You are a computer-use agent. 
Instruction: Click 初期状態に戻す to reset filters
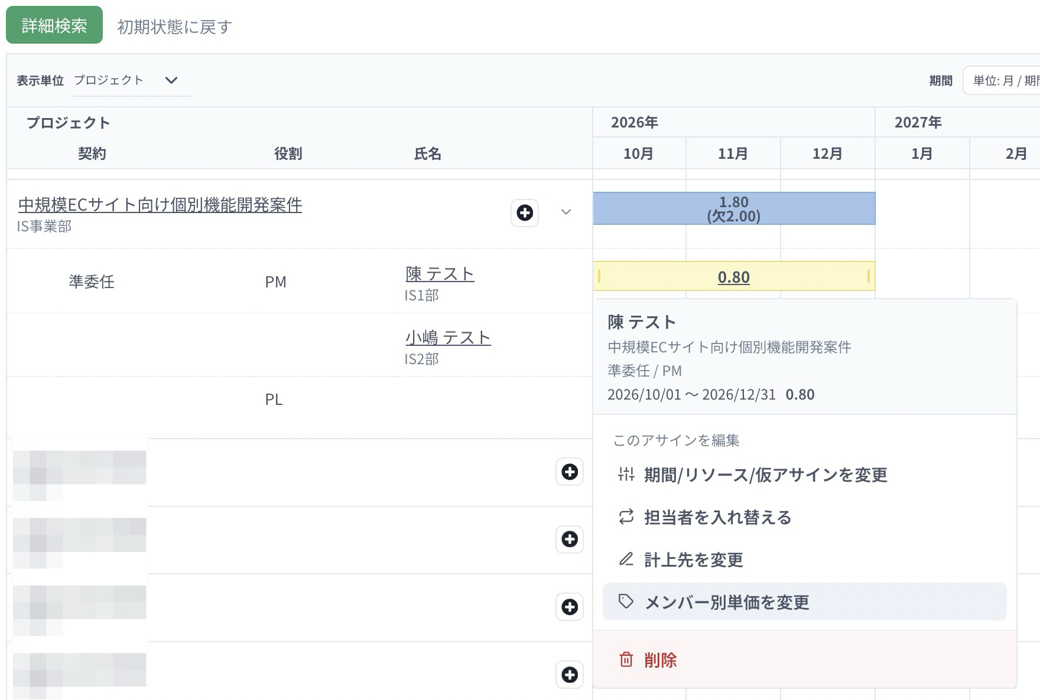click(x=175, y=27)
